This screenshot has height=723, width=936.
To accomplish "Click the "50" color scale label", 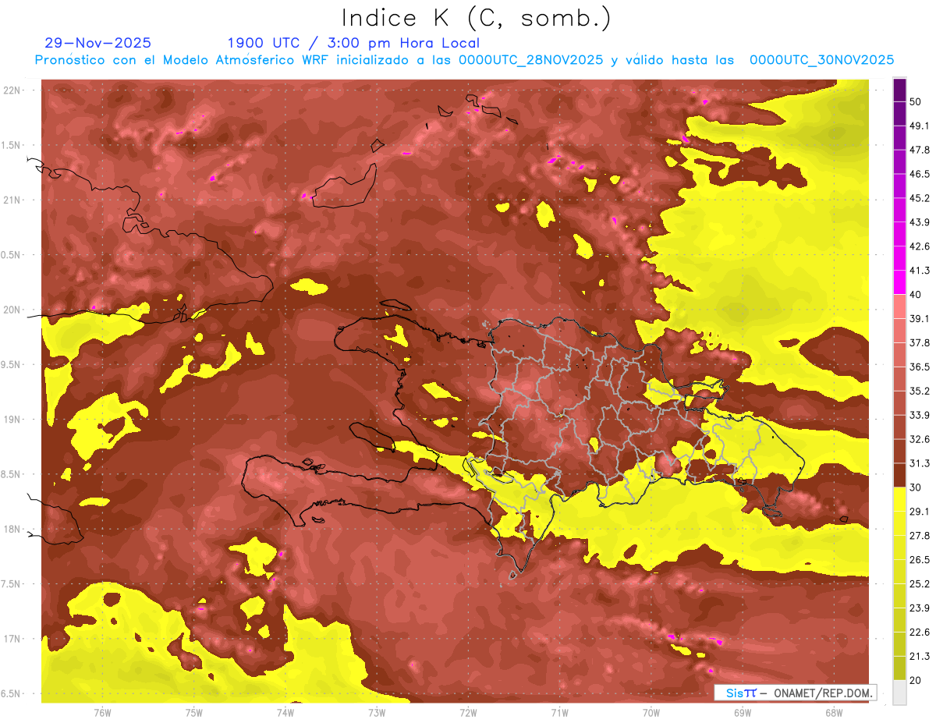I will (916, 101).
